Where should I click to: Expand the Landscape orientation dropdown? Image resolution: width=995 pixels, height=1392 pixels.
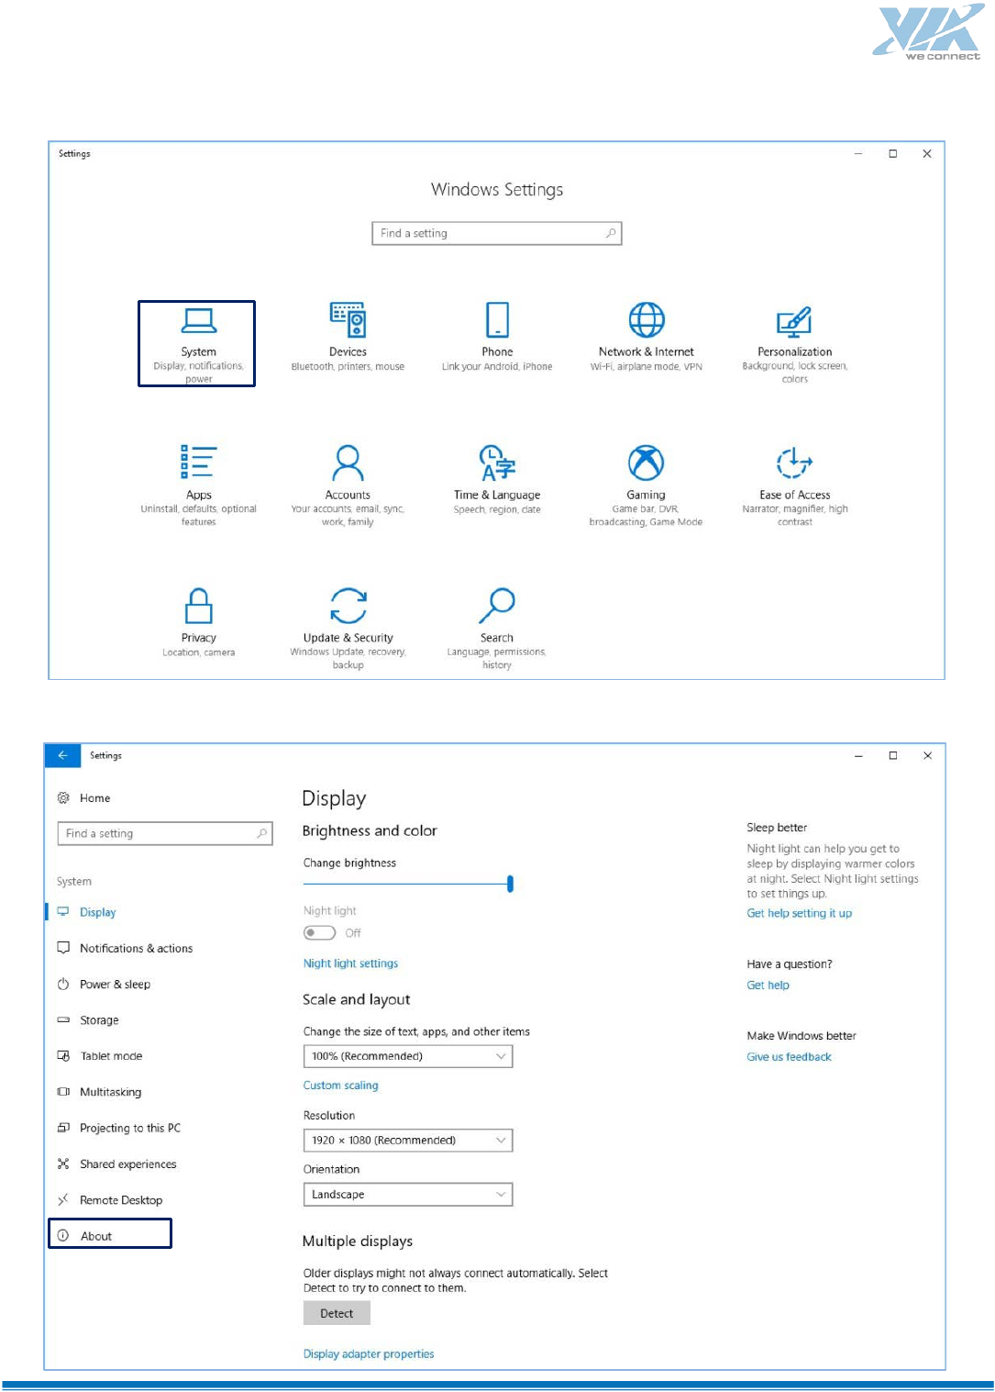pyautogui.click(x=408, y=1195)
